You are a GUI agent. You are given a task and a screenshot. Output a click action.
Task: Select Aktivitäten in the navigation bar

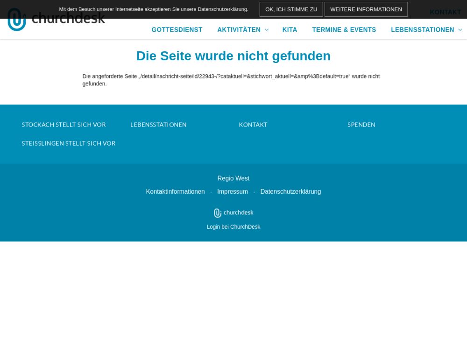(x=239, y=30)
